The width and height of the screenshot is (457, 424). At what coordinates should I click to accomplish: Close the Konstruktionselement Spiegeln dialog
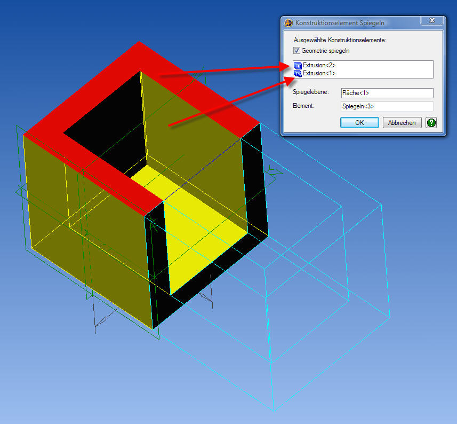tap(432, 20)
